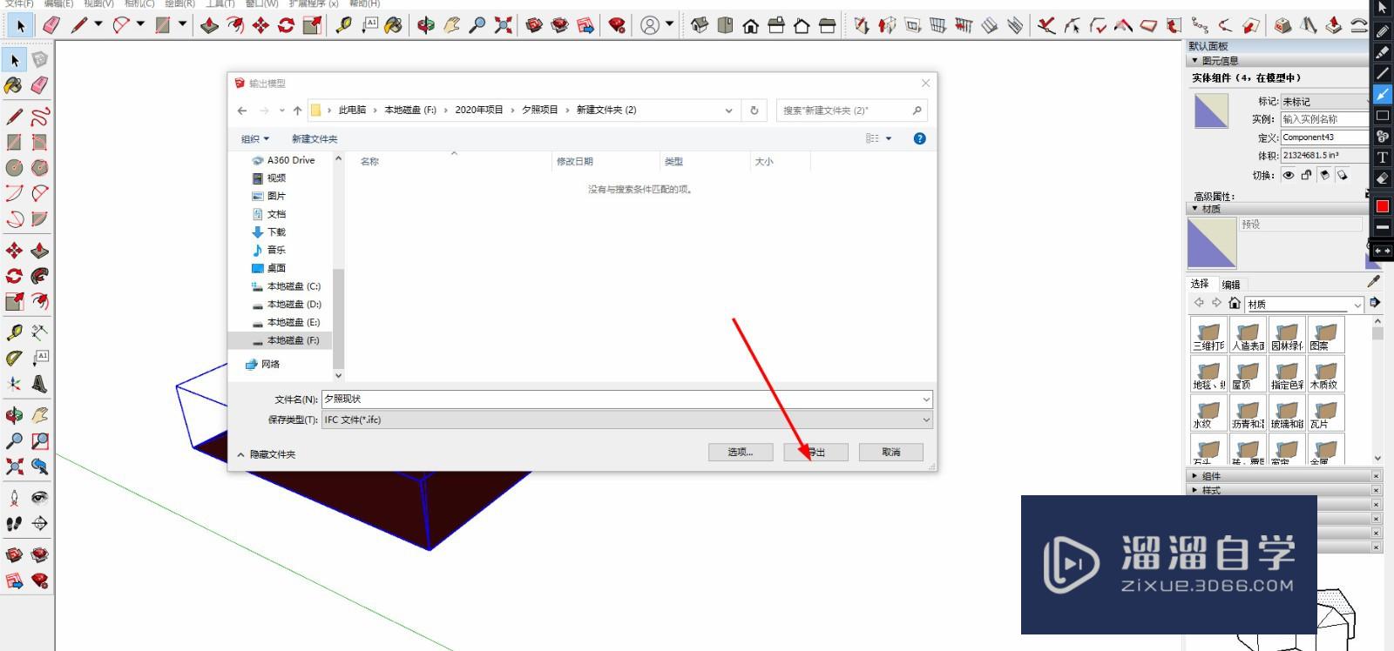
Task: Open the Organize menu in dialog
Action: (254, 139)
